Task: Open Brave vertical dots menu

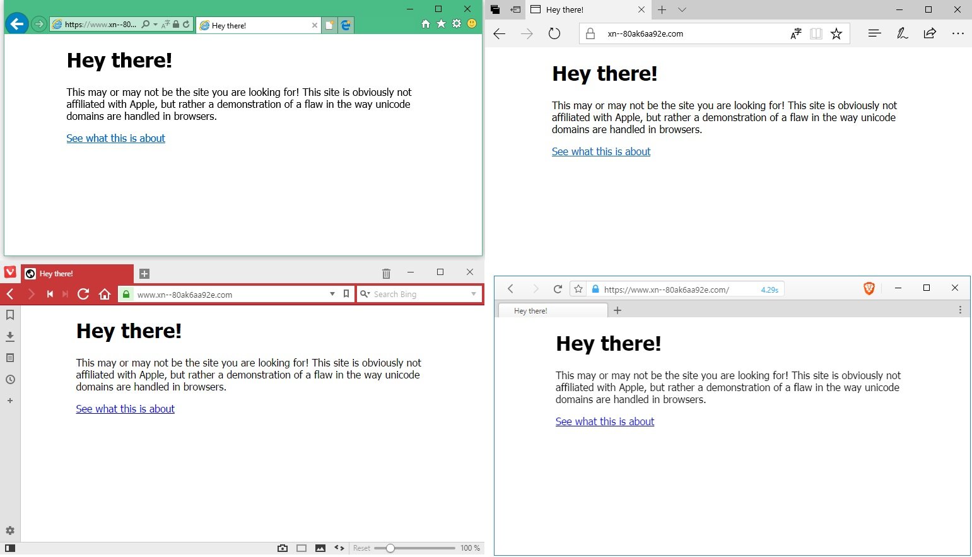Action: [960, 310]
